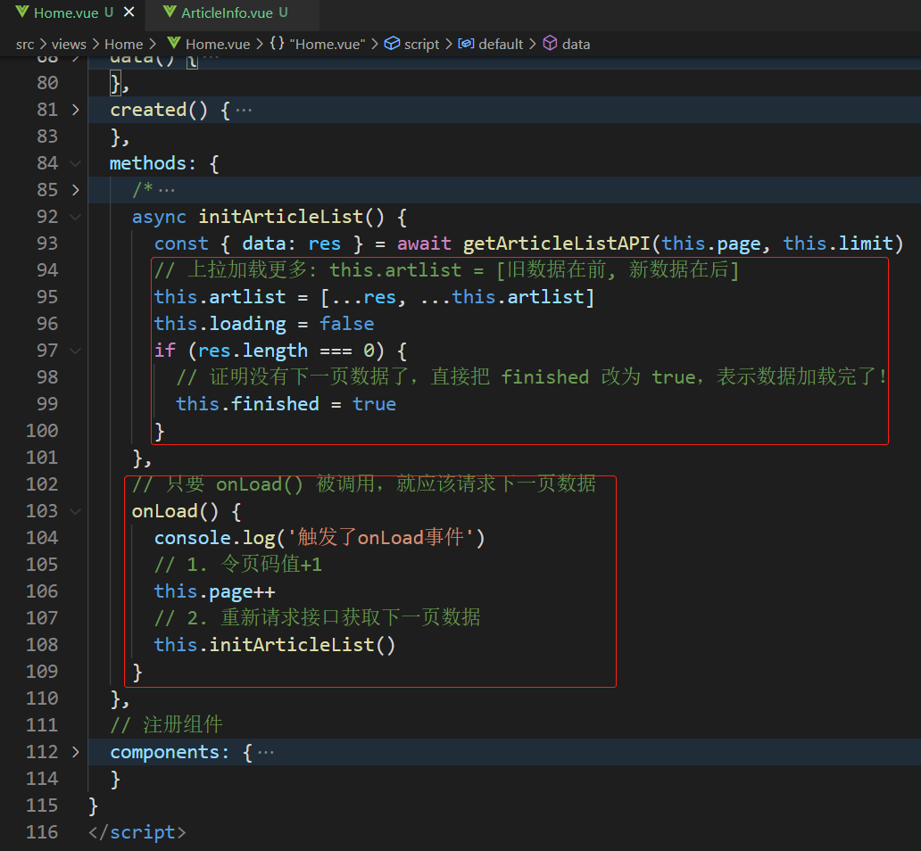This screenshot has width=921, height=851.
Task: Click line number 116 in the gutter
Action: click(x=42, y=831)
